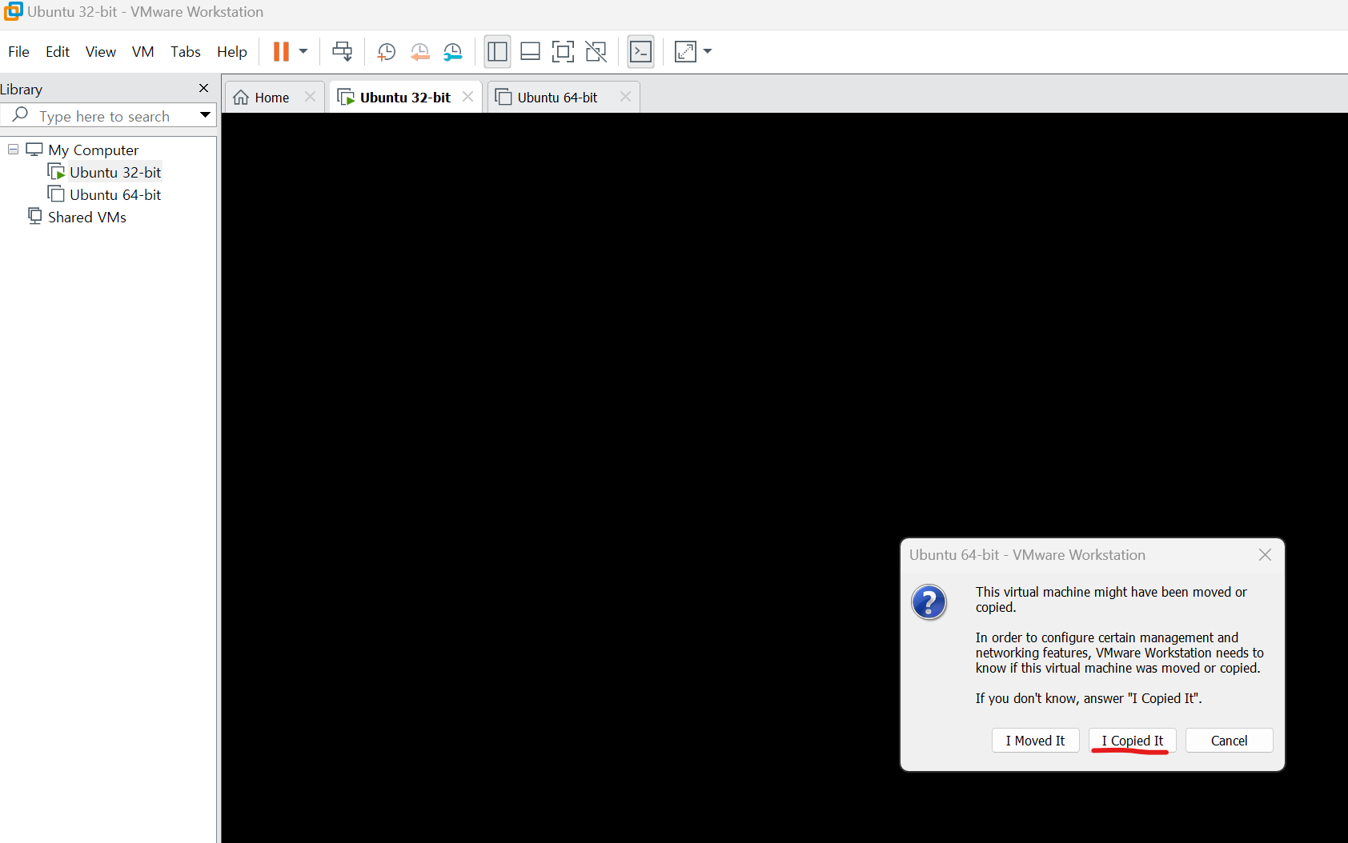Viewport: 1348px width, 843px height.
Task: Revert to snapshot using the orange clock icon
Action: [x=419, y=52]
